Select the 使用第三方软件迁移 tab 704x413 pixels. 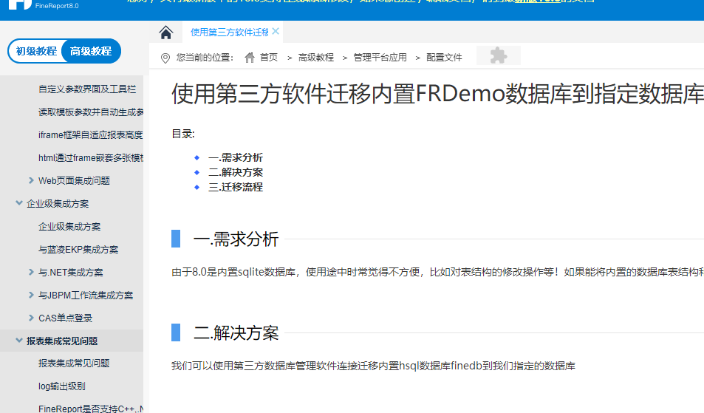coord(230,33)
